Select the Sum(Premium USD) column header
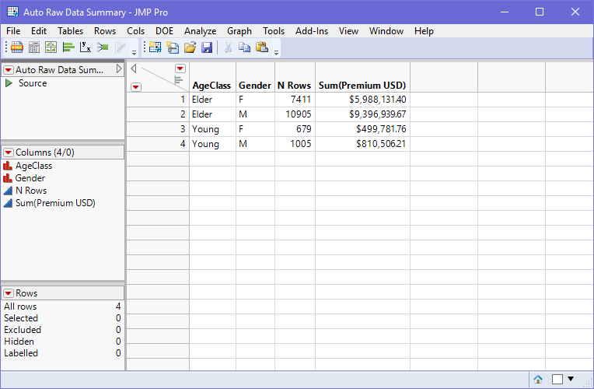This screenshot has height=389, width=594. point(362,77)
